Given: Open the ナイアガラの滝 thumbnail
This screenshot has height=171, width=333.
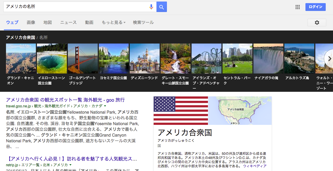Looking at the screenshot, I should click(x=268, y=58).
